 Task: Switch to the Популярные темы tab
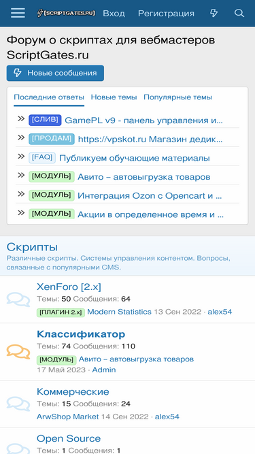pos(177,97)
